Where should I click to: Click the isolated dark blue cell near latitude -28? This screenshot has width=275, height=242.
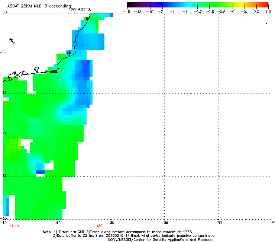pyautogui.click(x=40, y=172)
